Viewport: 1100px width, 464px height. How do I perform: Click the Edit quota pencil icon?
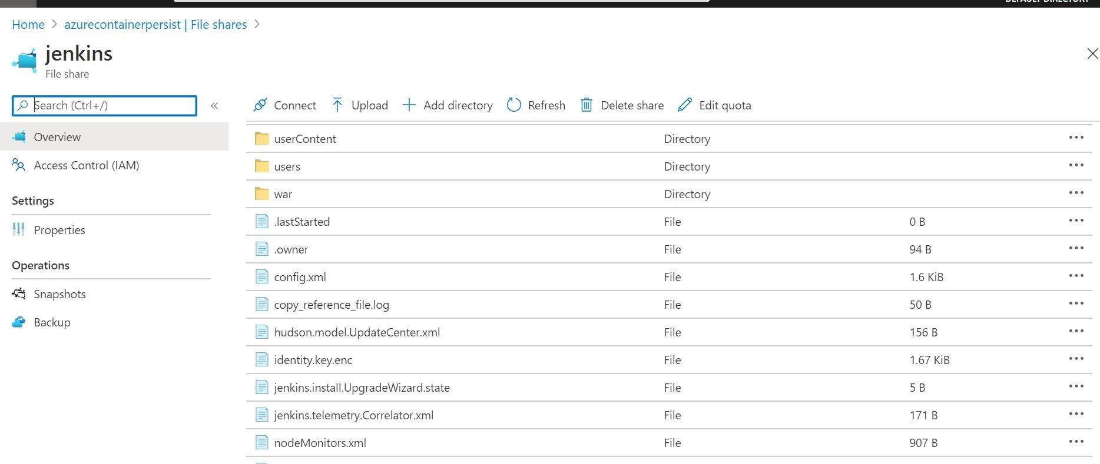tap(684, 105)
